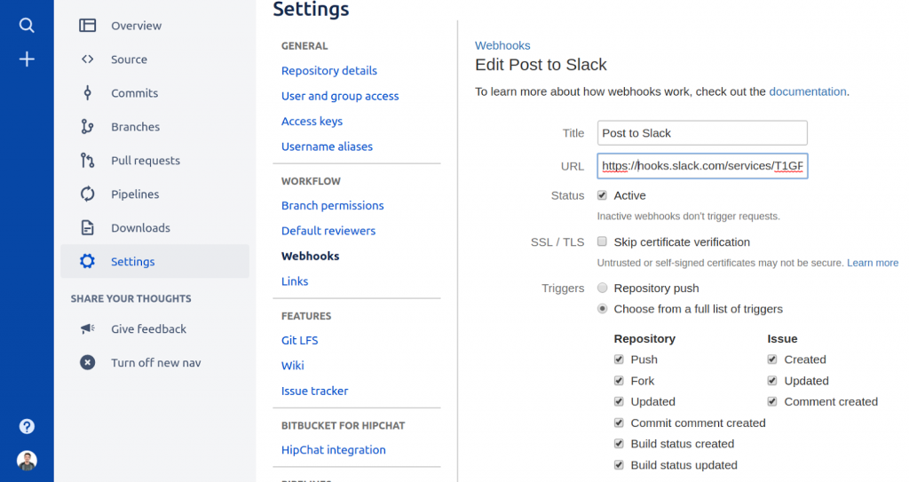The width and height of the screenshot is (909, 482).
Task: Click the Source code brackets icon
Action: coord(88,59)
